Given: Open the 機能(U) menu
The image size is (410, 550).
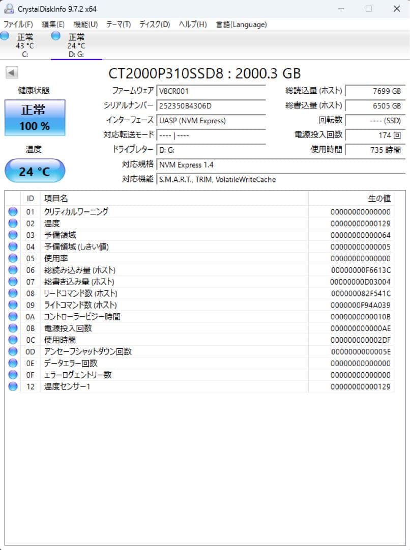Looking at the screenshot, I should pyautogui.click(x=85, y=24).
